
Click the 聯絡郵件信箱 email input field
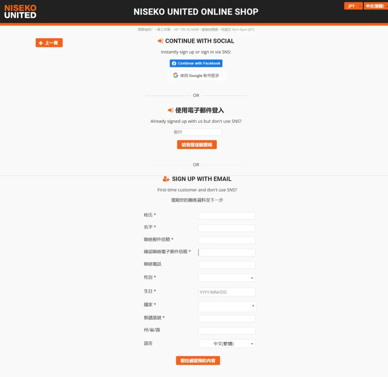227,240
